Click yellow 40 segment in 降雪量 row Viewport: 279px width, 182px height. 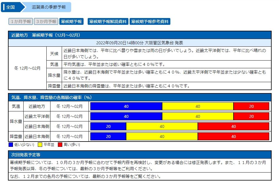pos(162,136)
